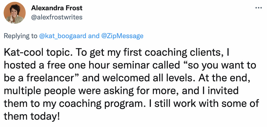Screen dimensions: 267x127
Task: Visit the @kat_boogaard mention link
Action: 63,36
